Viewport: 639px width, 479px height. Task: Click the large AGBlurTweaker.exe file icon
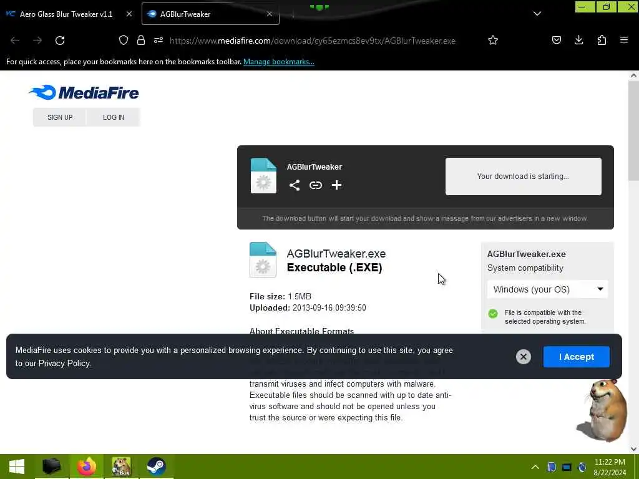pos(263,260)
